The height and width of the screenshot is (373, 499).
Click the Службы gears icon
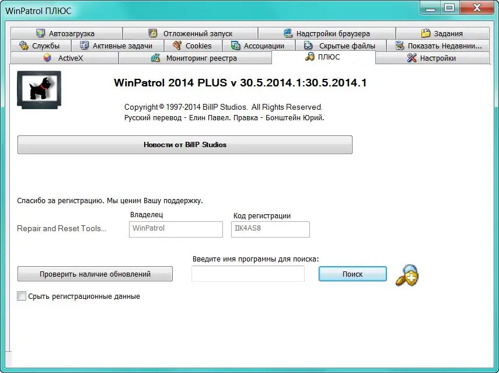tap(24, 46)
